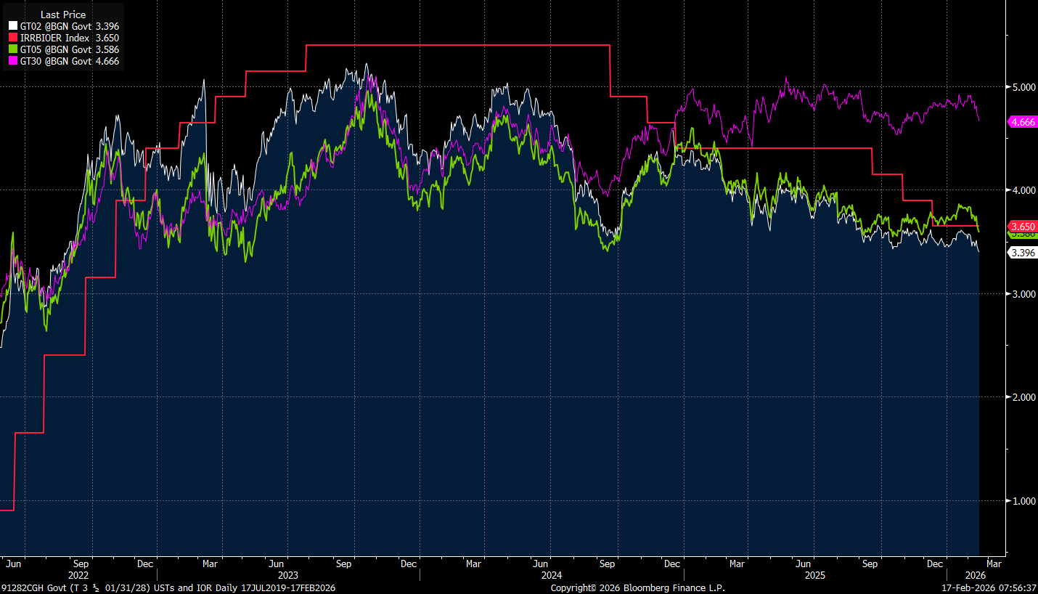This screenshot has width=1038, height=594.
Task: Click the 1.000 label on the y-axis
Action: click(x=1022, y=500)
